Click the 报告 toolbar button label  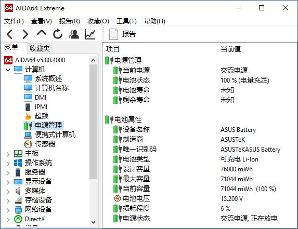point(129,34)
